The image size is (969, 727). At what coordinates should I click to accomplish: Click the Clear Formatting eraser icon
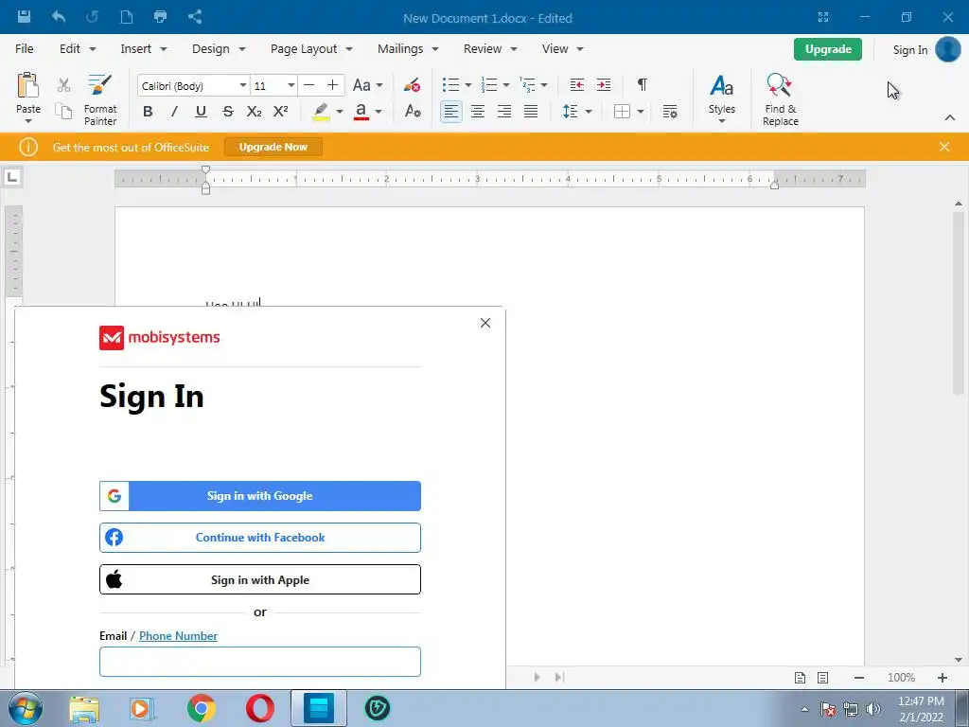[413, 84]
